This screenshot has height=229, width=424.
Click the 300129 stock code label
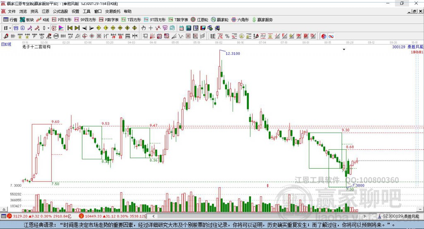pos(399,47)
